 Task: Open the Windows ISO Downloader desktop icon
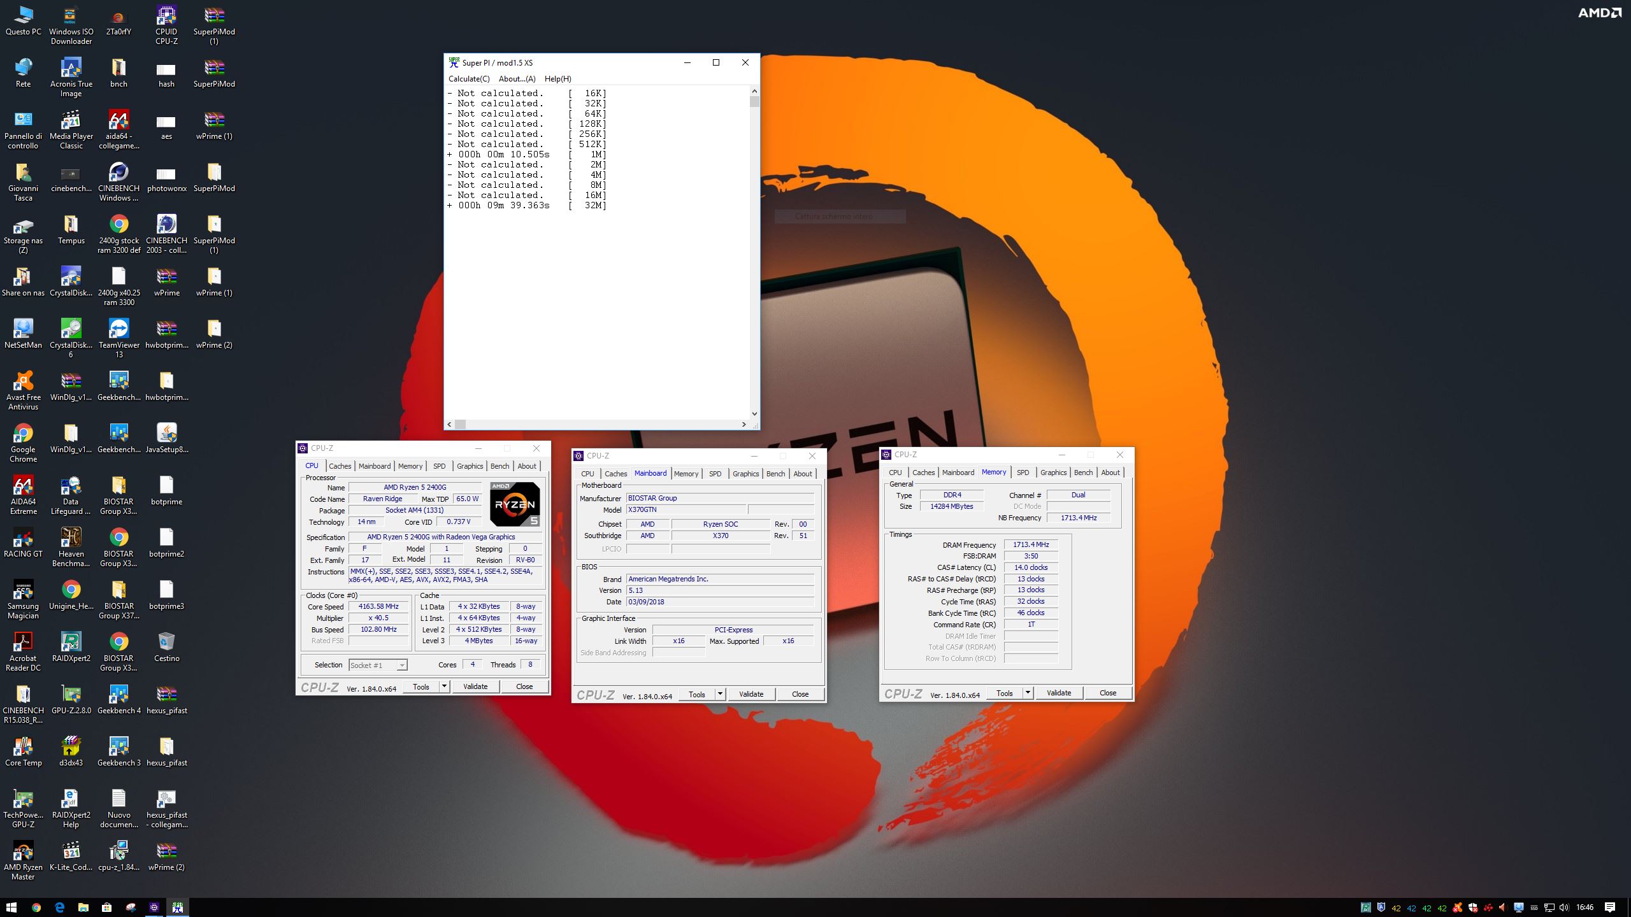[x=71, y=25]
